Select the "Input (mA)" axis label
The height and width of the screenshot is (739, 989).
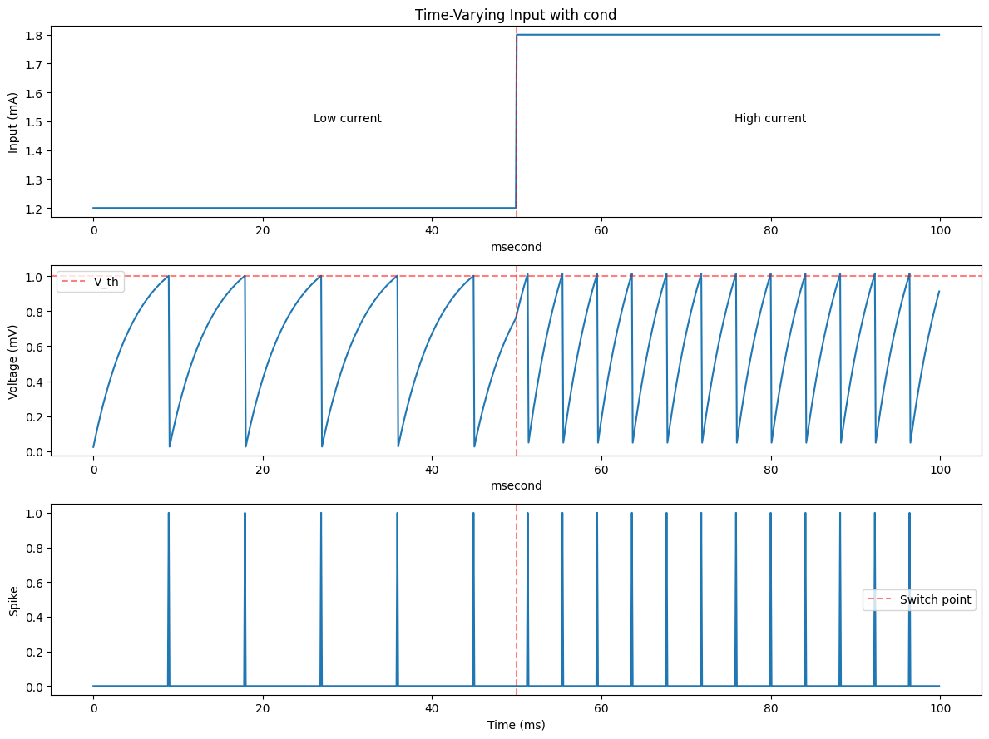point(12,122)
